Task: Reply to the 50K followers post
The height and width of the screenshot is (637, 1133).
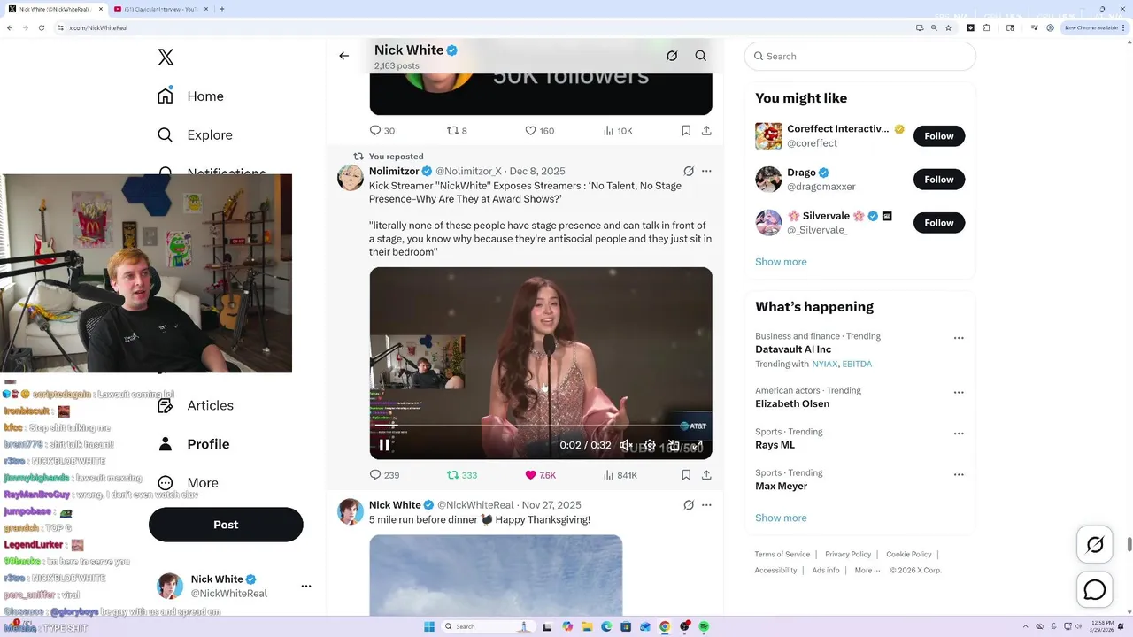Action: 382,130
